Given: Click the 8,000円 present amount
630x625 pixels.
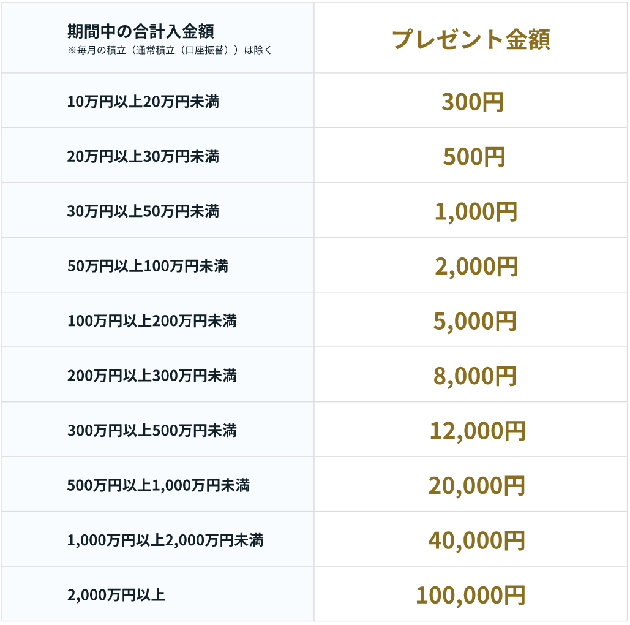Looking at the screenshot, I should point(475,376).
